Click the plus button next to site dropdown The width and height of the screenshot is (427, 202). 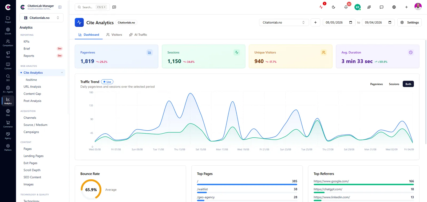point(315,22)
